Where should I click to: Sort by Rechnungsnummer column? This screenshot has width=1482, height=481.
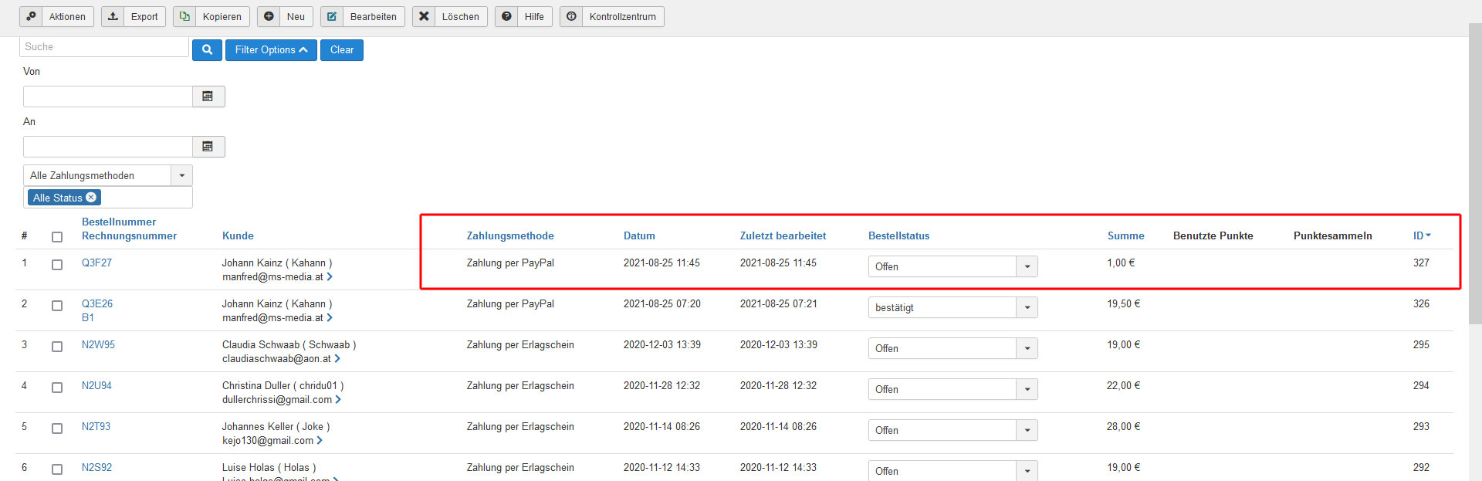[129, 235]
